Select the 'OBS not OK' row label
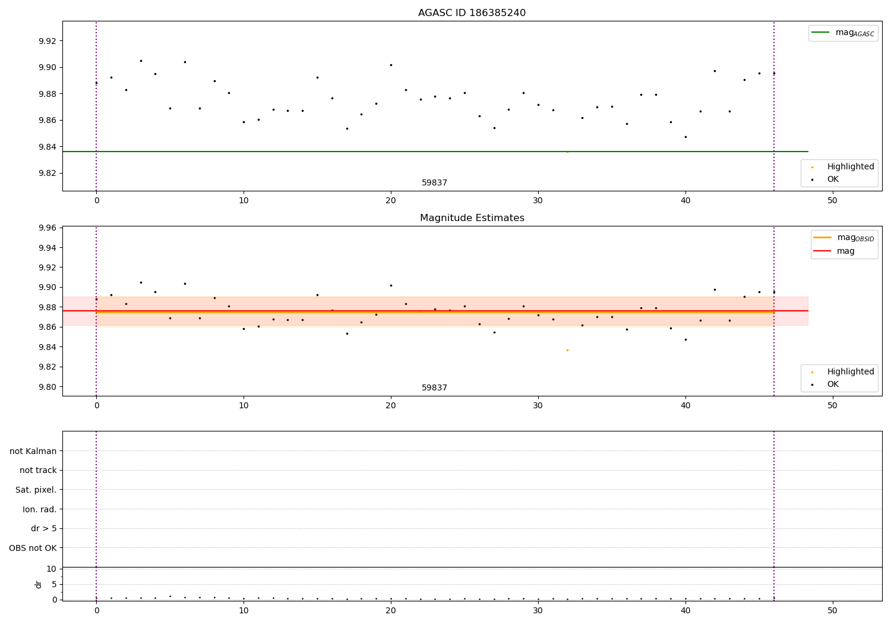Screen dimensions: 891x624 coord(33,548)
